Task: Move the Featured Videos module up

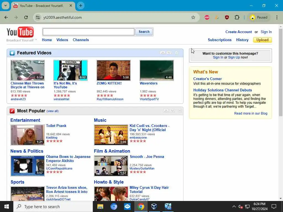Action: 163,53
